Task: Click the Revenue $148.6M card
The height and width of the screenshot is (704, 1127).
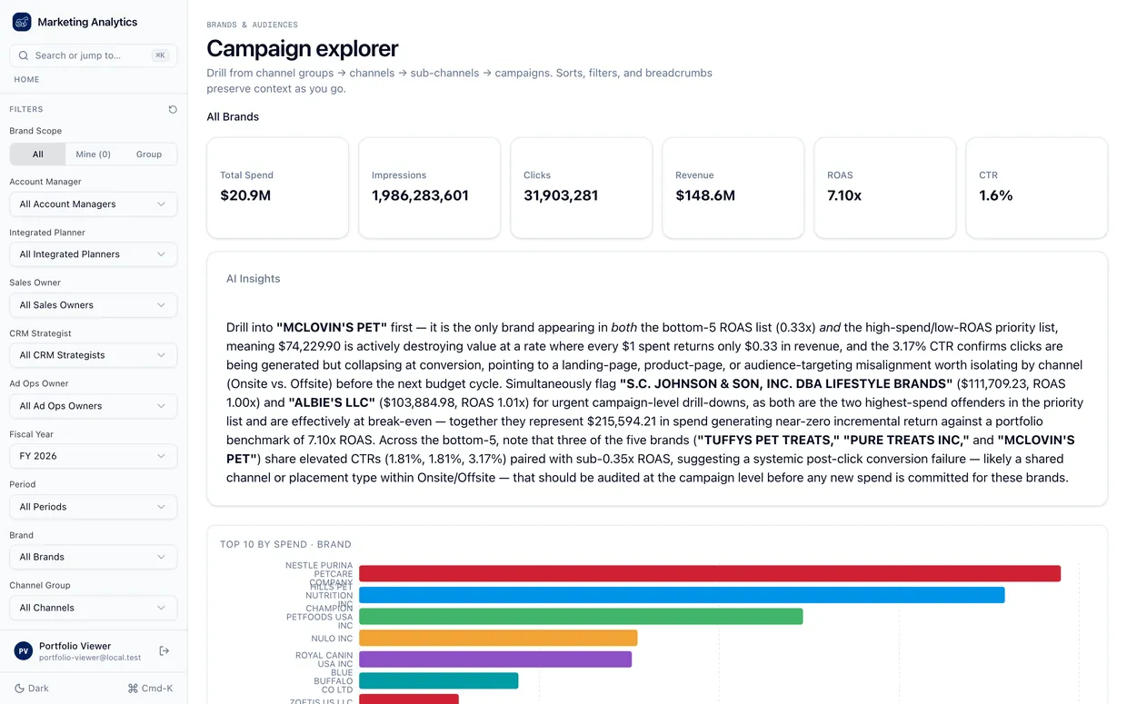Action: click(x=733, y=188)
